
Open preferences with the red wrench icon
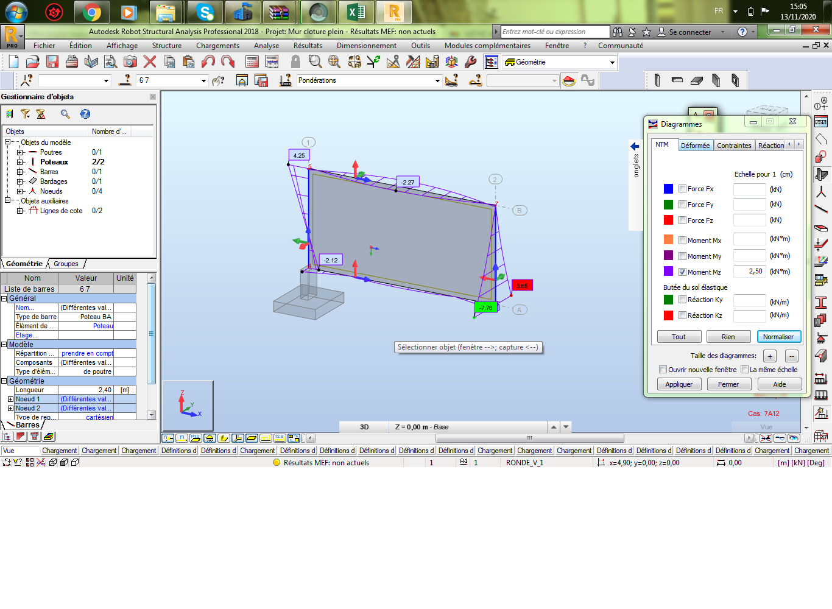[x=471, y=62]
